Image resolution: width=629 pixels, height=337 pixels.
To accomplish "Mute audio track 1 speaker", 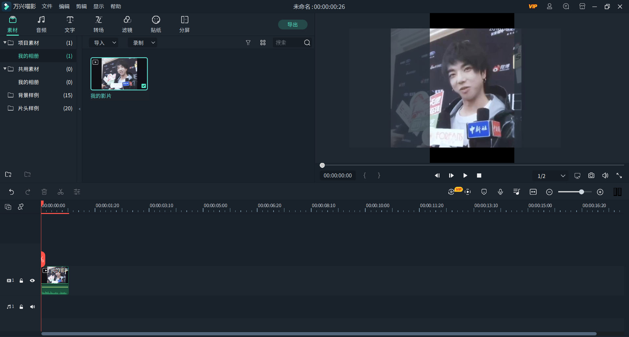I will click(32, 307).
